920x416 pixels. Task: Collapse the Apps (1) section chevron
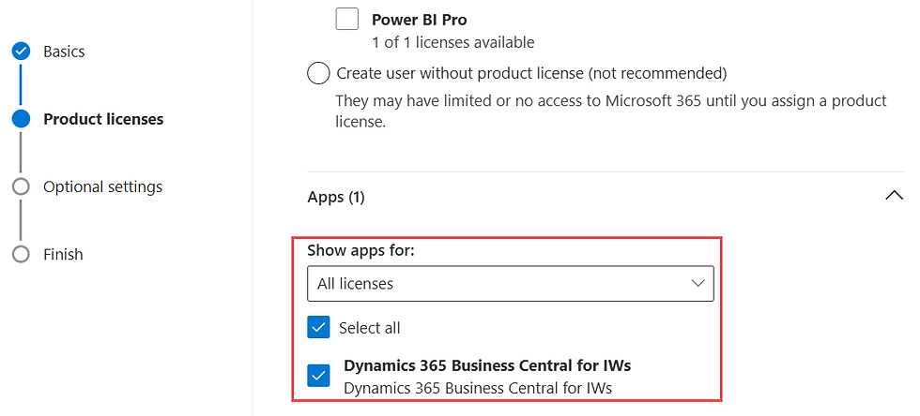[894, 196]
